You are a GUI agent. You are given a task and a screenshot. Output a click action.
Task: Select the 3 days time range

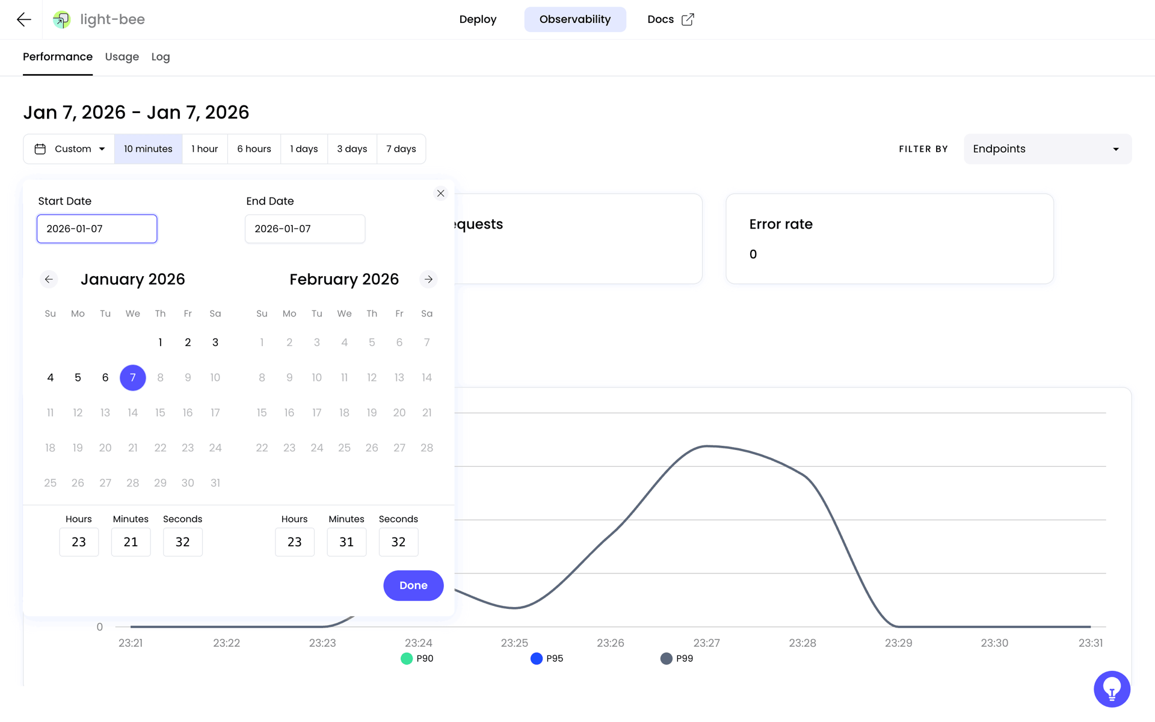pos(352,149)
